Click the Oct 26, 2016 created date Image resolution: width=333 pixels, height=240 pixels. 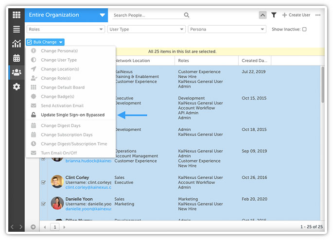point(254,177)
